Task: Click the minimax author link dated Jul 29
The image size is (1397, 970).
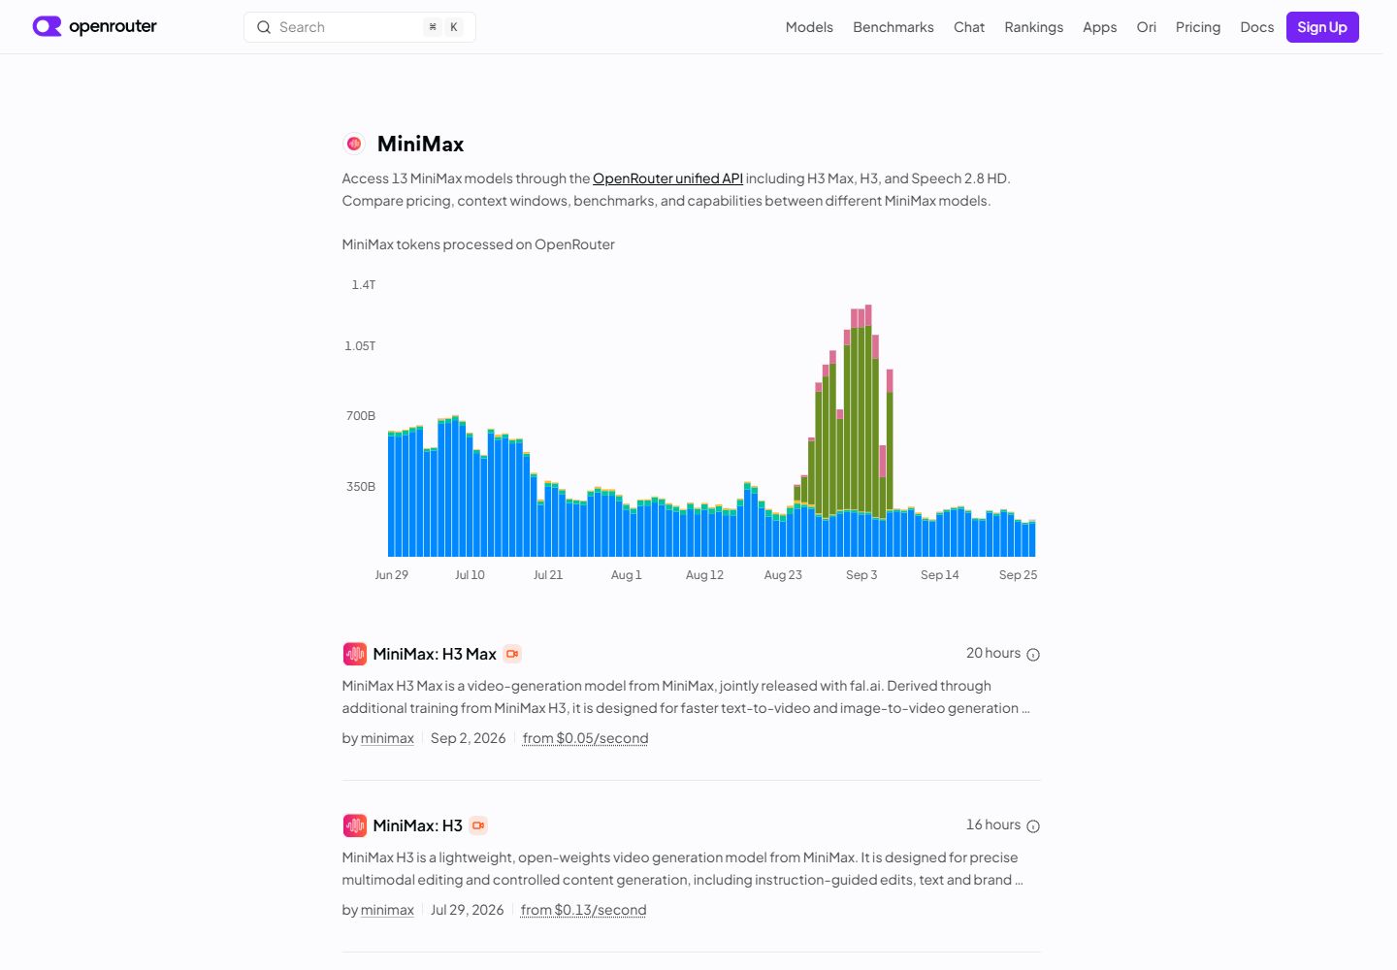Action: 387,910
